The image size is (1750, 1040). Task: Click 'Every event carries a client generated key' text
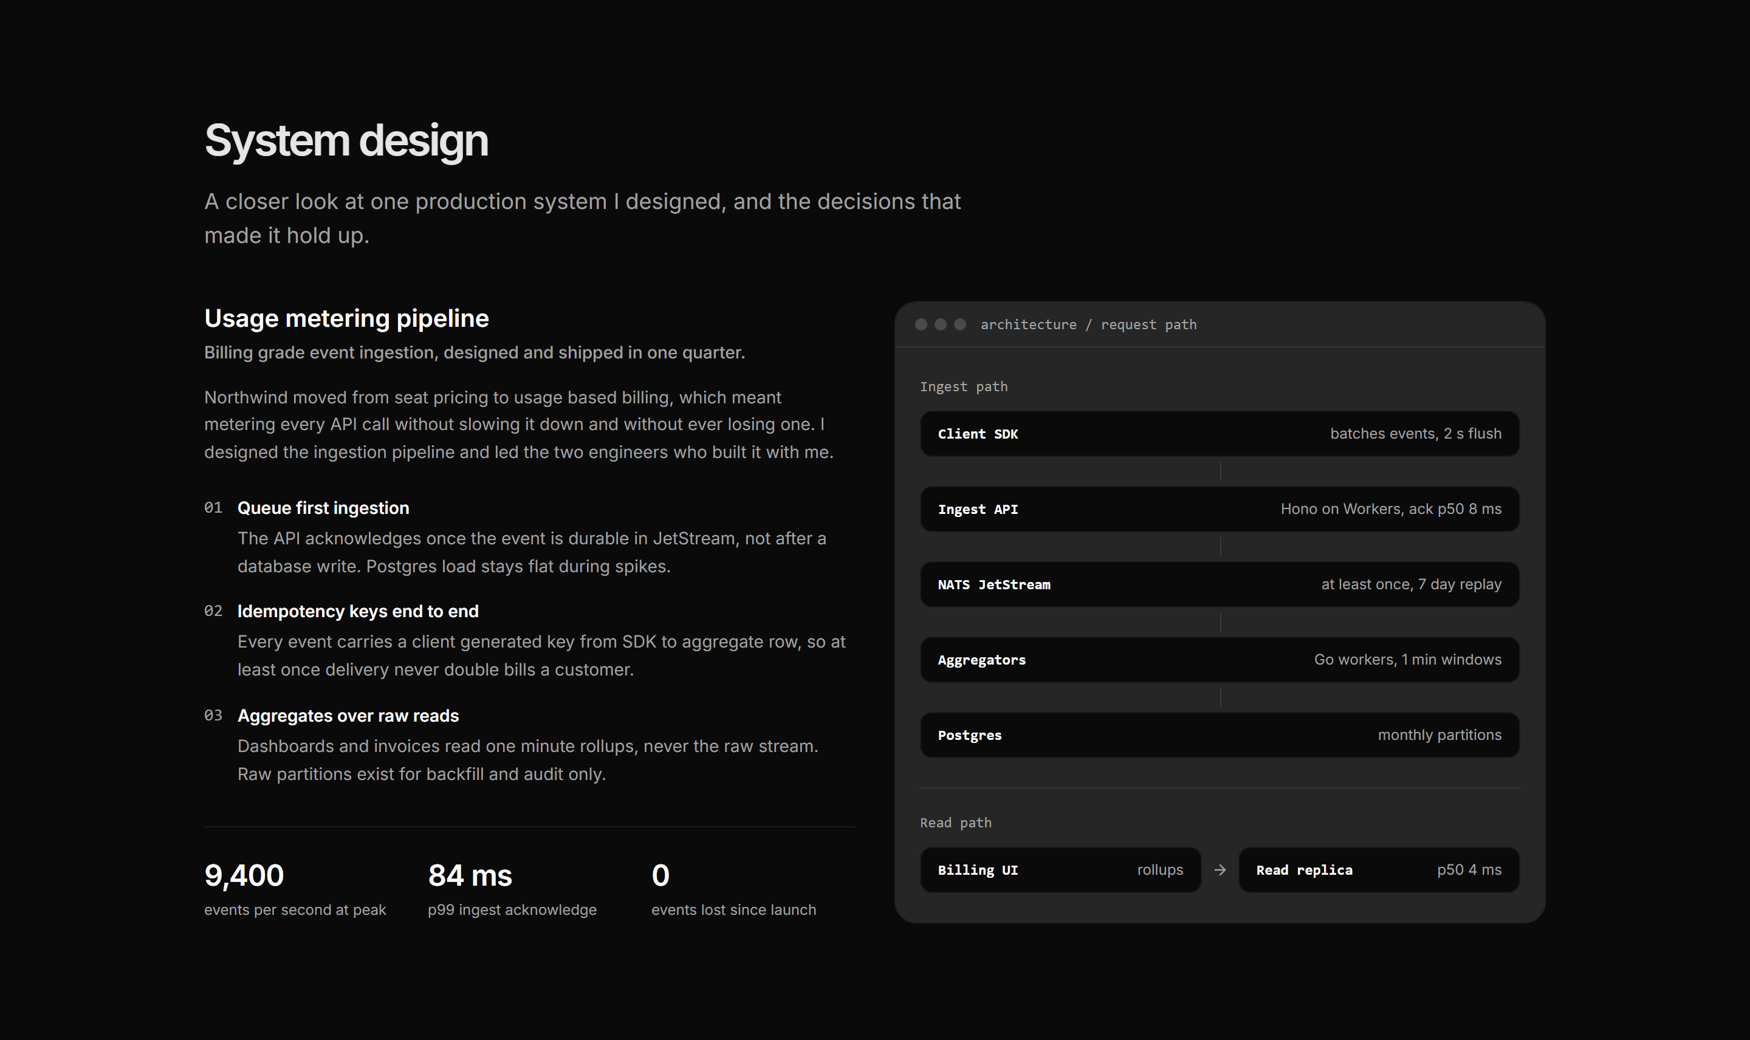coord(542,656)
